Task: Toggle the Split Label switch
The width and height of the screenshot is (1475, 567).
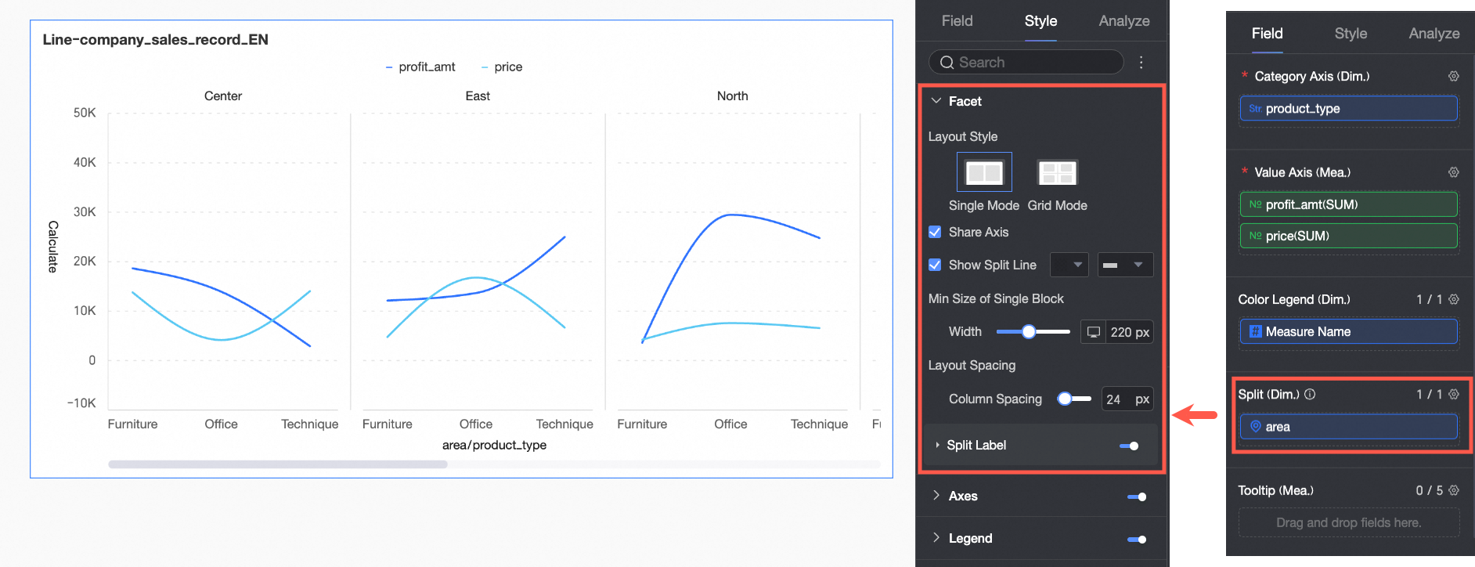Action: click(1129, 446)
